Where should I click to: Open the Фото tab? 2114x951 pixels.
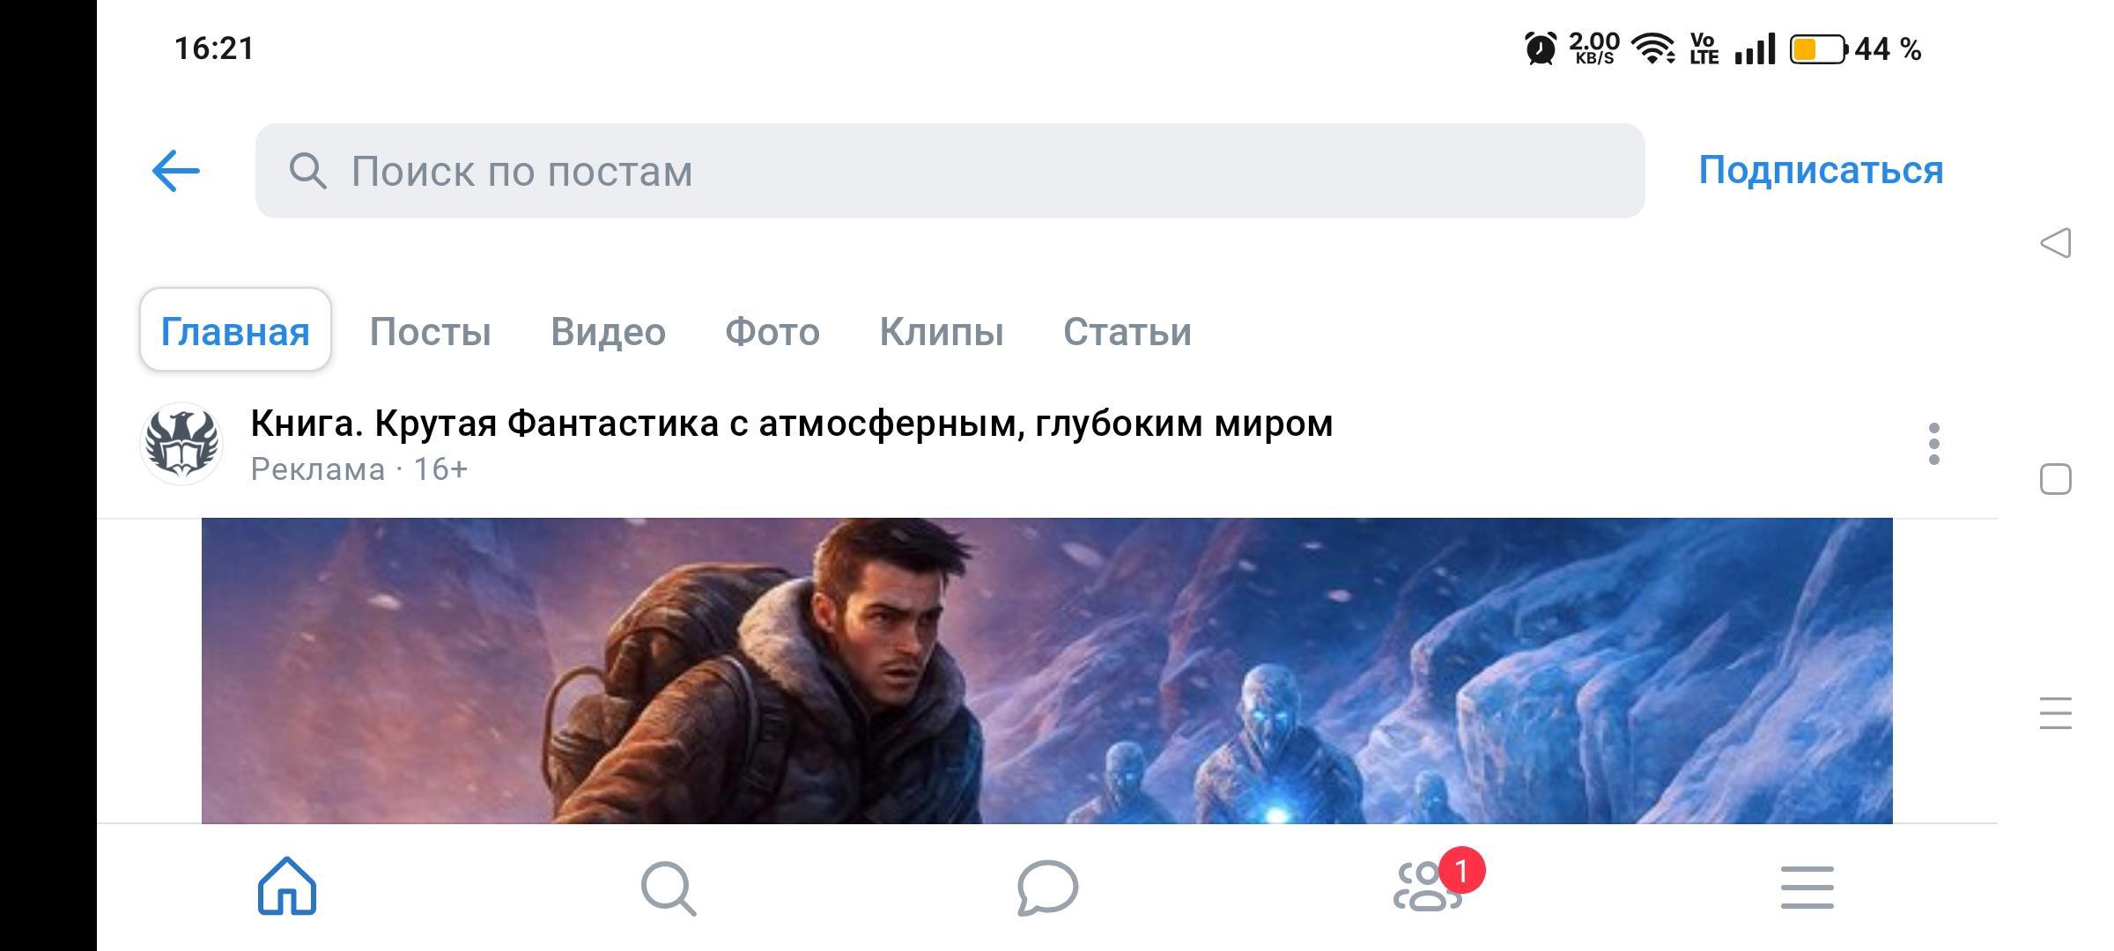coord(772,331)
